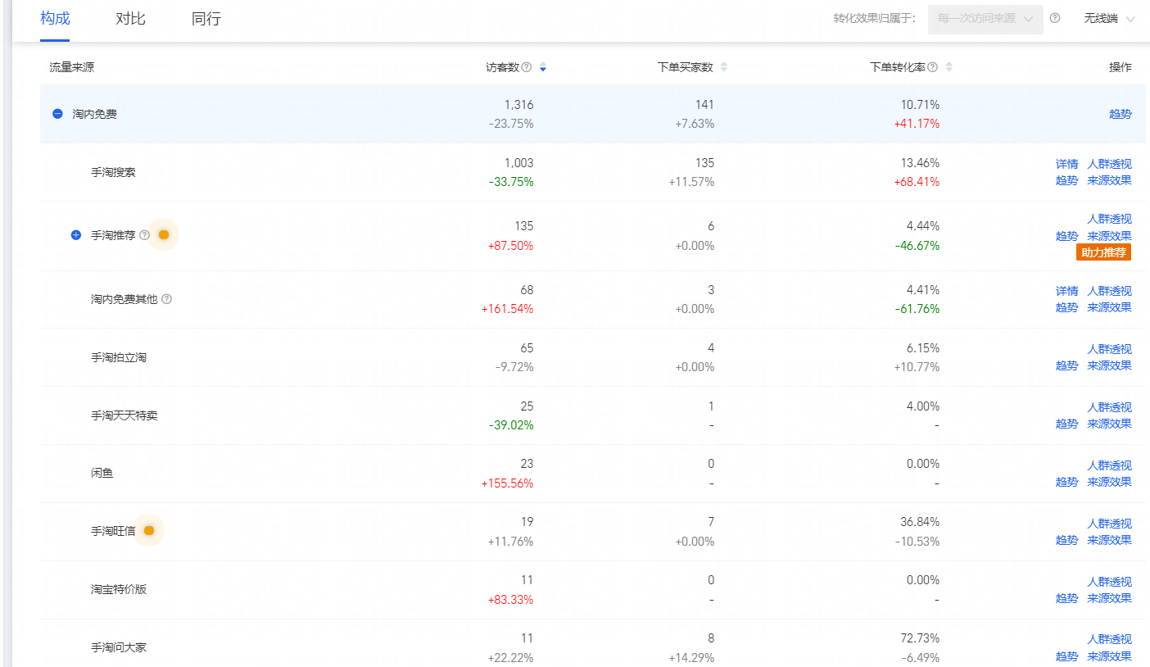The image size is (1150, 667).
Task: Open 详情 link for 手淘搜索
Action: [1067, 164]
